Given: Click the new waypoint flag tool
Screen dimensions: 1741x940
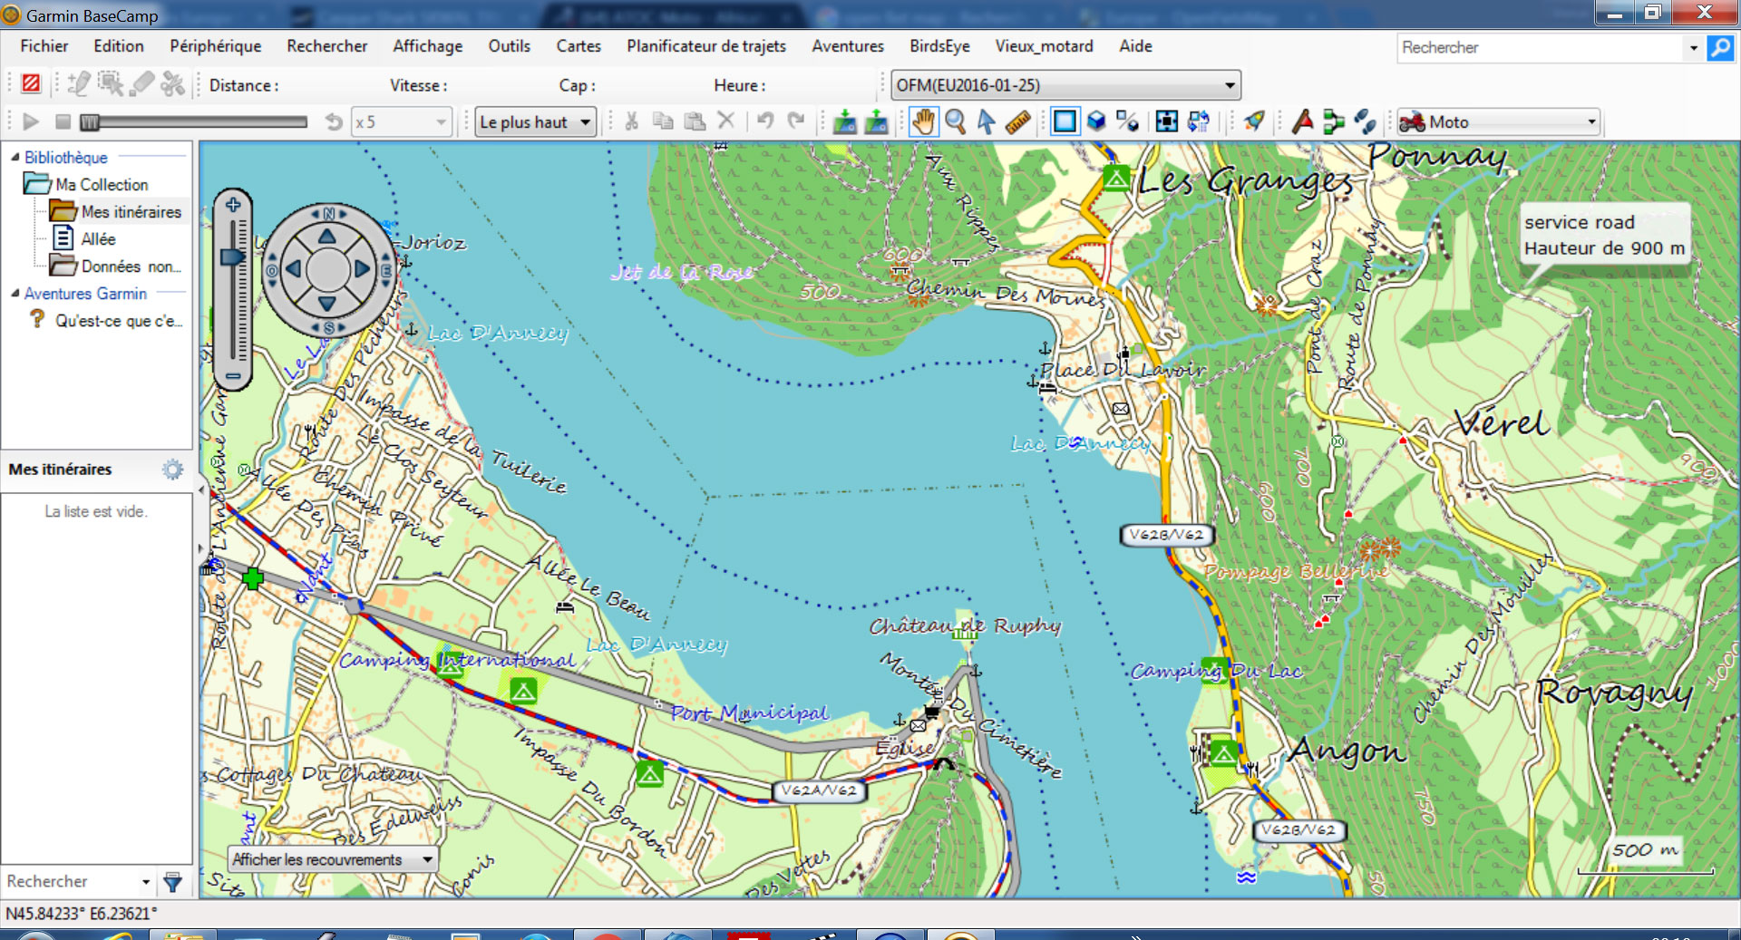Looking at the screenshot, I should (x=1302, y=121).
